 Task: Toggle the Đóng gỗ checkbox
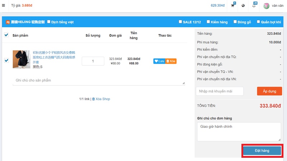click(x=235, y=22)
